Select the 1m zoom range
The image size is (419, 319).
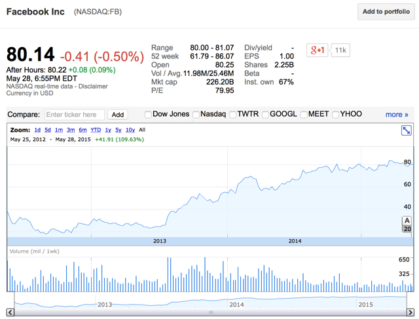click(x=59, y=130)
